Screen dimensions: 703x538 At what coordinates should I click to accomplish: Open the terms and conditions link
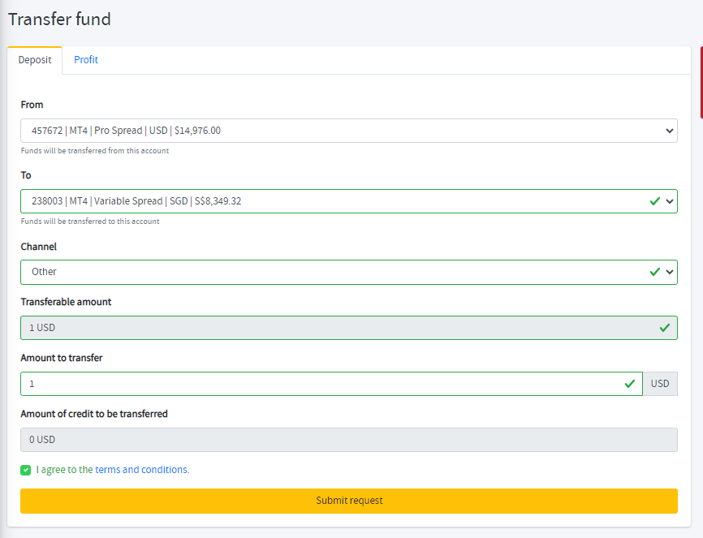[142, 469]
